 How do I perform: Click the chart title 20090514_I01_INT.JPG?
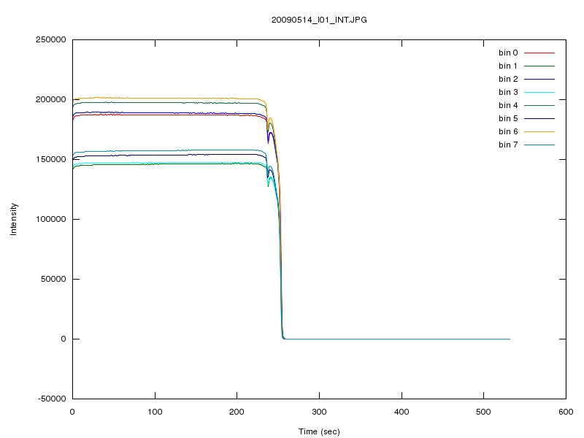319,20
